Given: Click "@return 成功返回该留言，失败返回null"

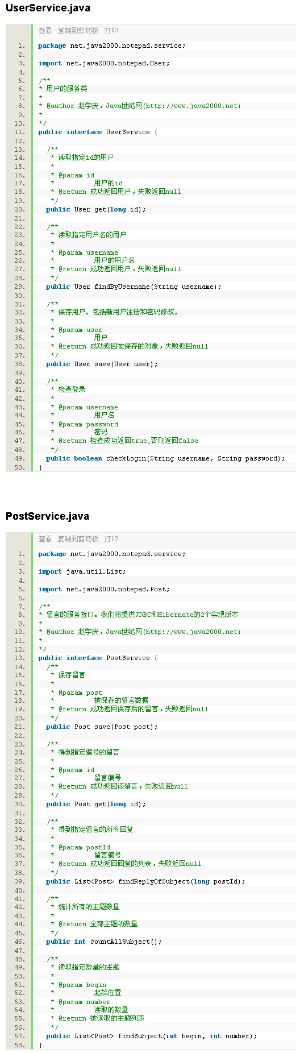Looking at the screenshot, I should [x=119, y=786].
